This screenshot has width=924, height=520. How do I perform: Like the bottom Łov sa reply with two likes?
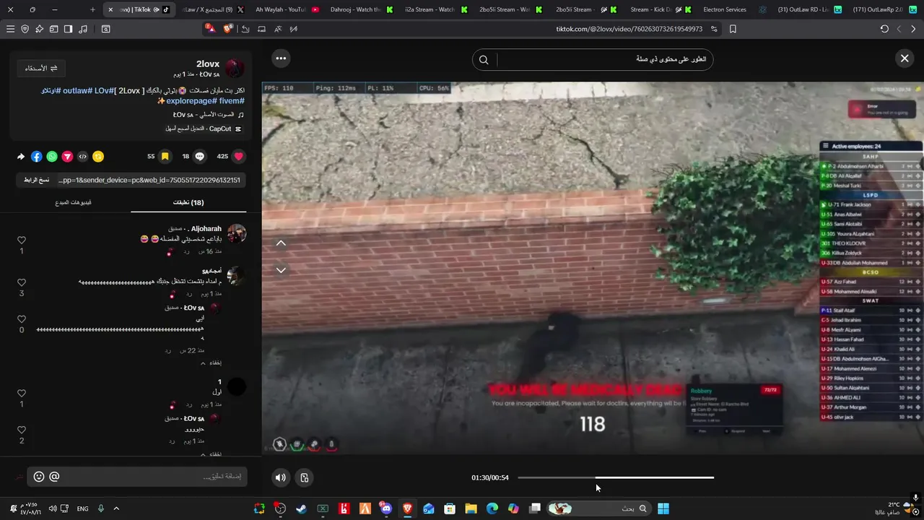(x=22, y=430)
